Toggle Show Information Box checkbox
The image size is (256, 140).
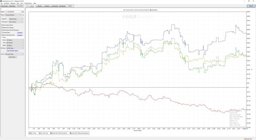point(2,35)
